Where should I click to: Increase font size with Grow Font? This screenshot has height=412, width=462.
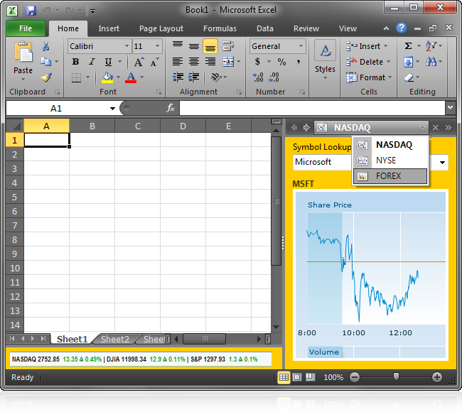(x=139, y=62)
